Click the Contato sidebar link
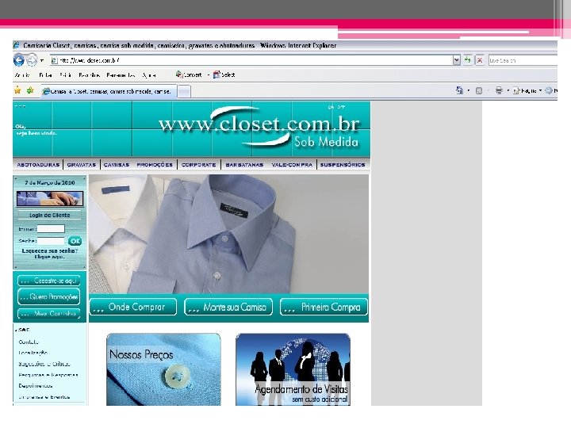 point(29,342)
